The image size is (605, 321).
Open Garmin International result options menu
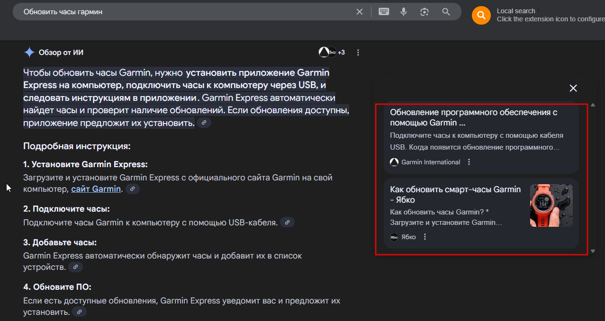[469, 162]
